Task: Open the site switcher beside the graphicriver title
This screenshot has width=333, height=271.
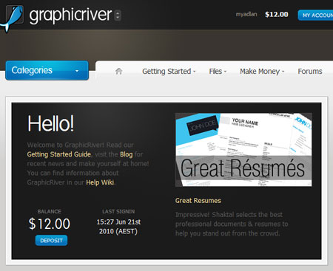Action: [118, 16]
